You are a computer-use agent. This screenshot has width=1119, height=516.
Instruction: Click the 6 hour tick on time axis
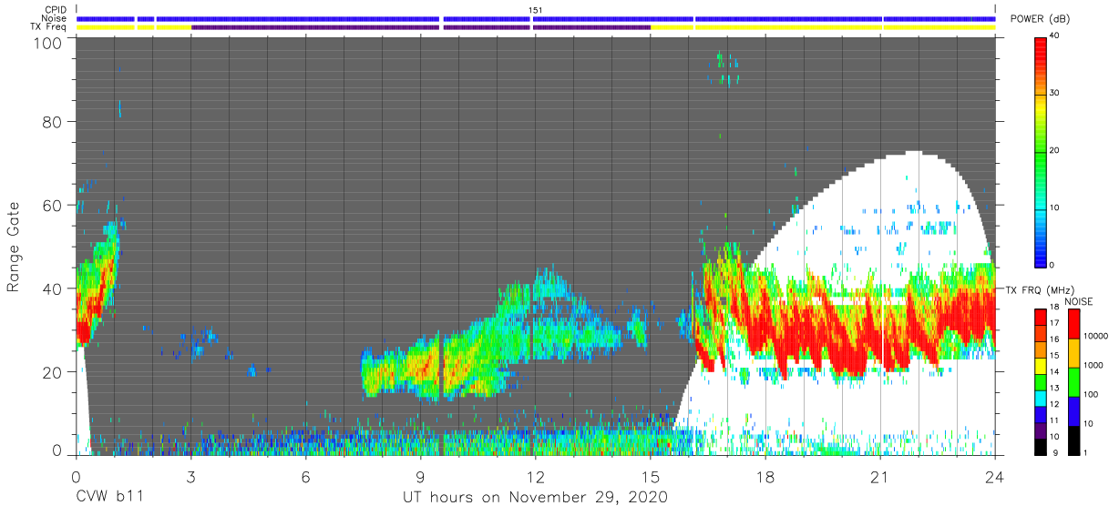coord(305,476)
